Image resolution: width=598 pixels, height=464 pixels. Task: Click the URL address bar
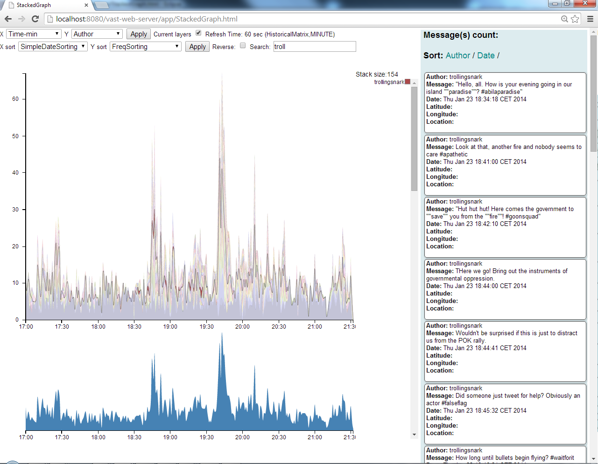point(303,19)
